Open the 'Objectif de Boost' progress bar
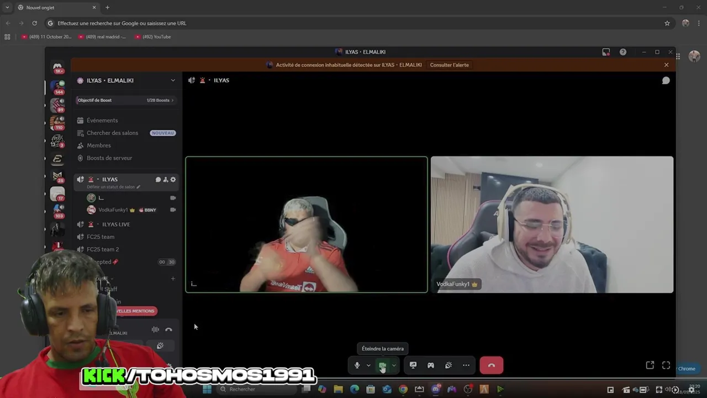Screen dimensions: 707x398 click(x=126, y=100)
